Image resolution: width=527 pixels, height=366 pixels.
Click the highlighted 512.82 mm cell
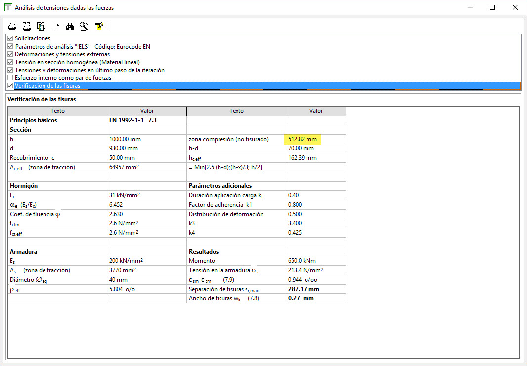303,139
